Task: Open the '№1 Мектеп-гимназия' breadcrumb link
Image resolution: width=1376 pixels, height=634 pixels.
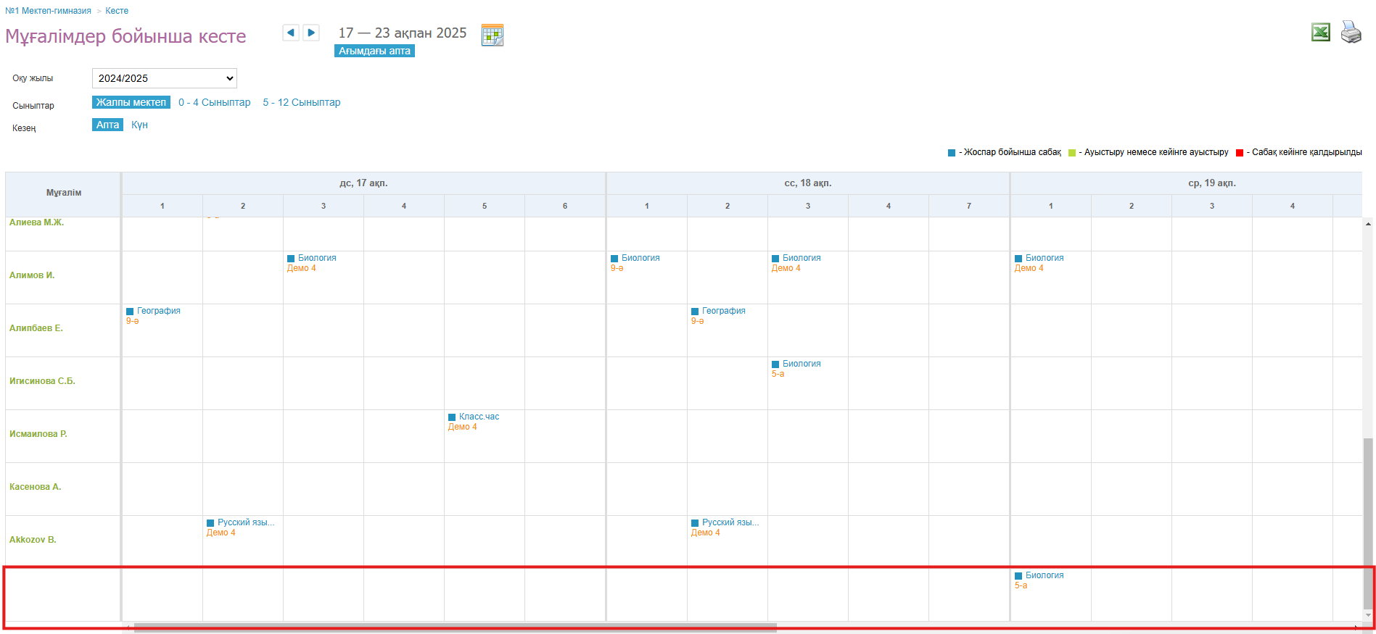Action: point(48,11)
